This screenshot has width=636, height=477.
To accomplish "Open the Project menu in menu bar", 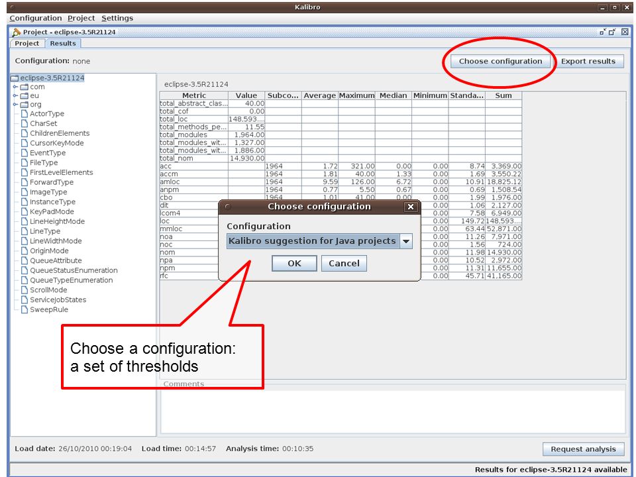I will pyautogui.click(x=81, y=19).
